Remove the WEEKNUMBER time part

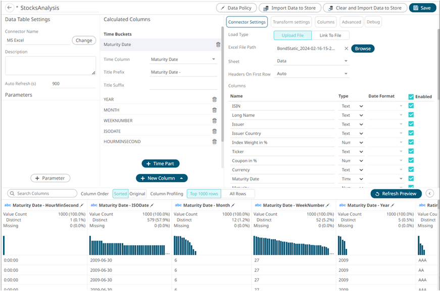point(214,121)
